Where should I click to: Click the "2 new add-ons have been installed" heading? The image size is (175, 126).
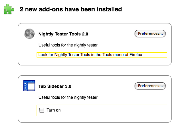[71, 9]
